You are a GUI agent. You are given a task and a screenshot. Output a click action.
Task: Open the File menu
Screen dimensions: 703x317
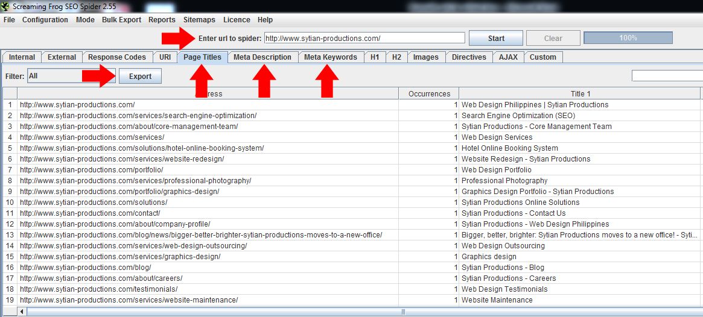pos(9,20)
